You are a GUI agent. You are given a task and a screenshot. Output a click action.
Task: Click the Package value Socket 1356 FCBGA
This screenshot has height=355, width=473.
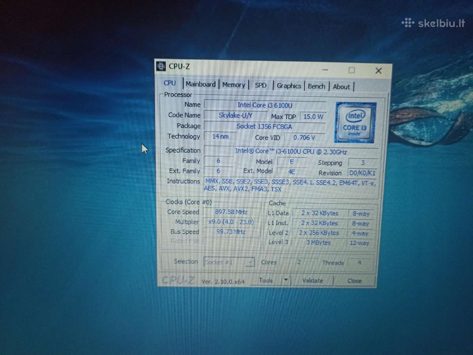[264, 127]
